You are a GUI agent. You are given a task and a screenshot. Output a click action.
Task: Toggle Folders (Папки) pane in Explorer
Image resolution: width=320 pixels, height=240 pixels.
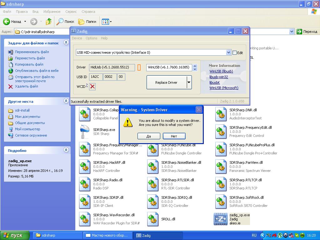[87, 22]
